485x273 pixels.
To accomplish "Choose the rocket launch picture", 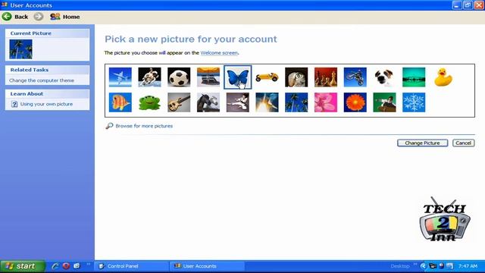I will pos(267,102).
